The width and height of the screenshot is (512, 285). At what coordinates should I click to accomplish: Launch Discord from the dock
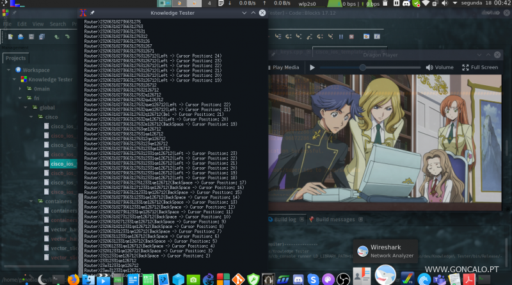coord(298,280)
